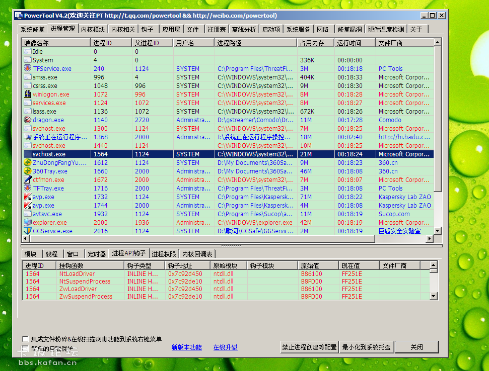489x371 pixels.
Task: Click the icon of svchost.exe with PID 1300
Action: pos(28,128)
